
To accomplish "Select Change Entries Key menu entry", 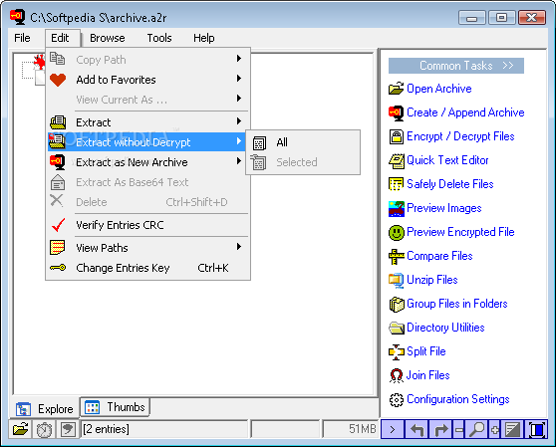I will (x=148, y=268).
